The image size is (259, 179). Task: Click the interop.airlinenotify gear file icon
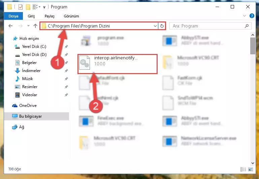(x=85, y=63)
